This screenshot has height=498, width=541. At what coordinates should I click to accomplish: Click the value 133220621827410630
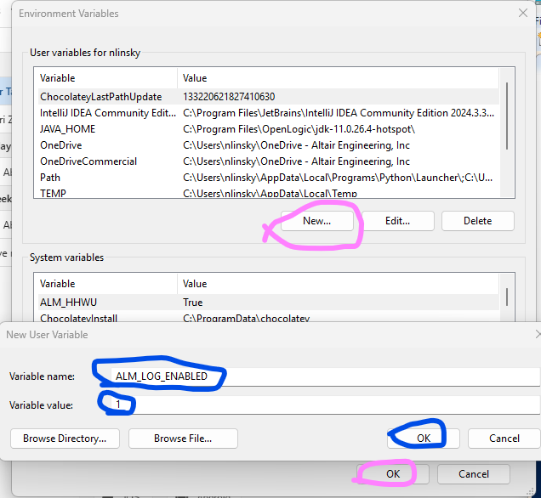tap(229, 97)
